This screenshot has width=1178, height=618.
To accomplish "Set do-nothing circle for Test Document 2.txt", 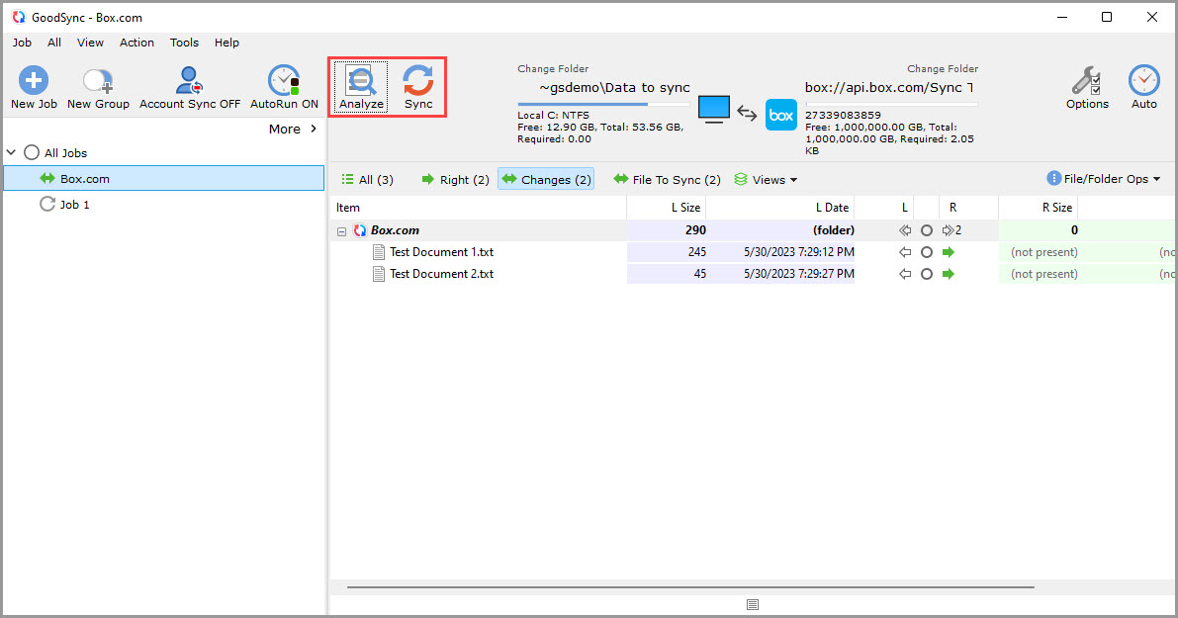I will tap(927, 274).
